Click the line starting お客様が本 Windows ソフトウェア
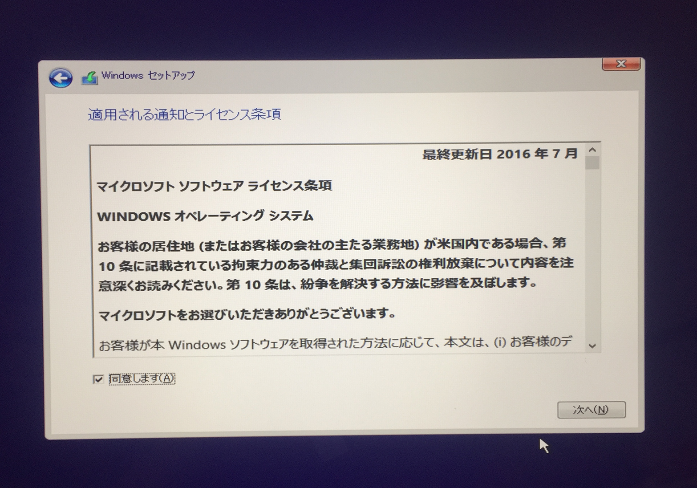The height and width of the screenshot is (488, 697). click(335, 344)
